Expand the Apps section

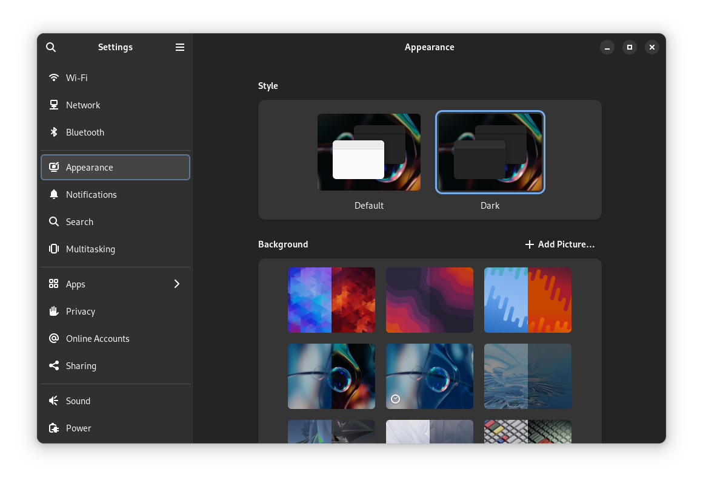tap(176, 284)
